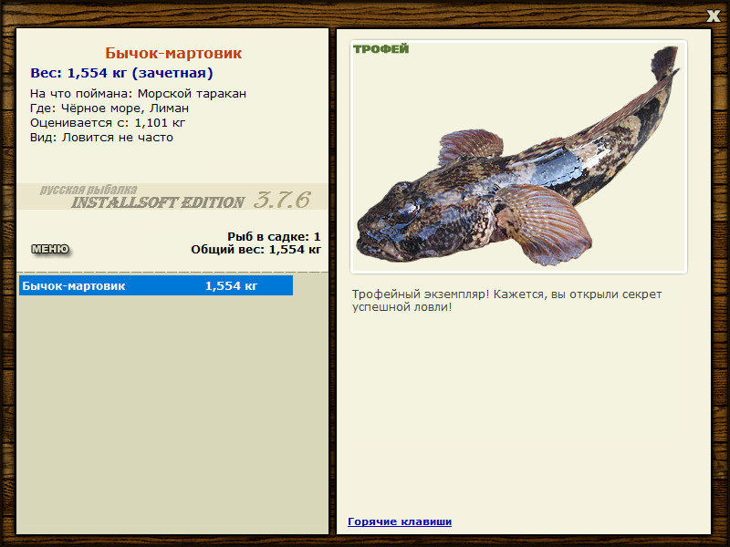
Task: Close the fish keepnet window
Action: [713, 15]
